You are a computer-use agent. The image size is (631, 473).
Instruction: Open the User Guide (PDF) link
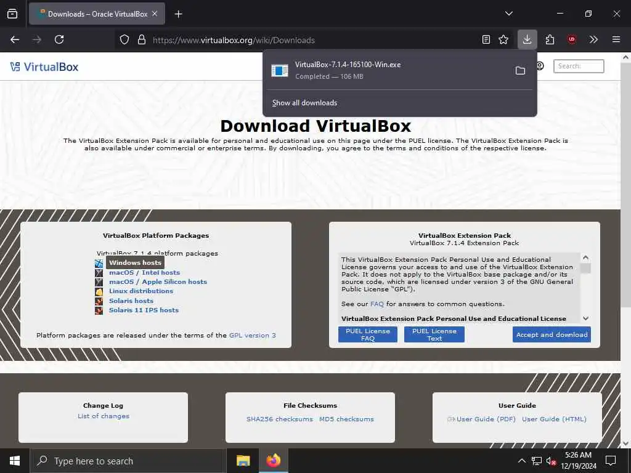click(x=486, y=419)
